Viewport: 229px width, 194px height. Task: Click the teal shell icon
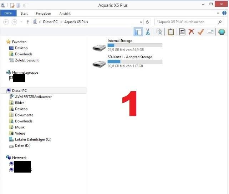[x=222, y=32]
